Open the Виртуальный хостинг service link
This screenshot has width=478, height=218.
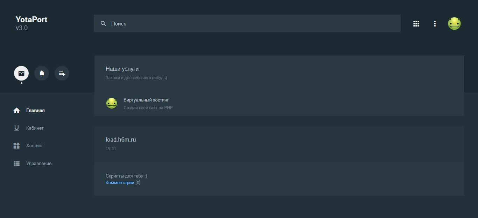146,100
